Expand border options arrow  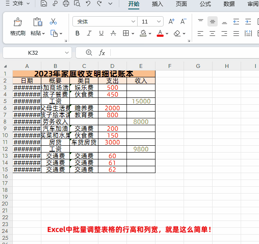tap(133, 33)
